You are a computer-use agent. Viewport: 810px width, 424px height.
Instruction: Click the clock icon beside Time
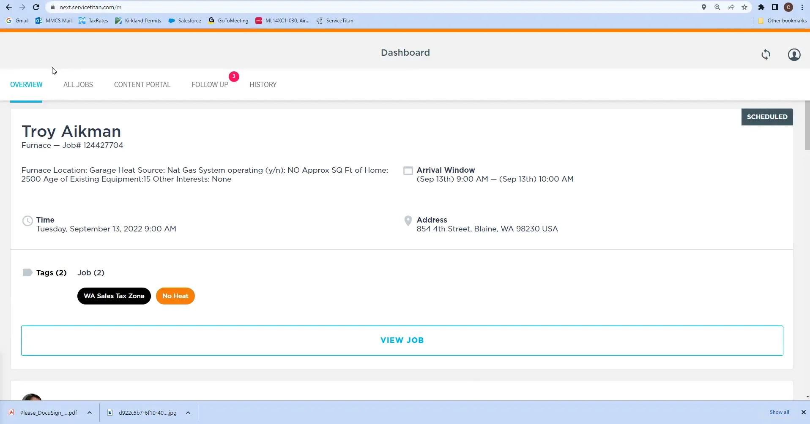[x=27, y=220]
